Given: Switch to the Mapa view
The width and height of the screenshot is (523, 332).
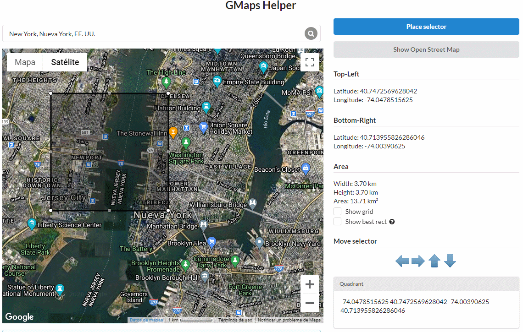Looking at the screenshot, I should [x=25, y=62].
